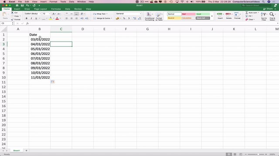Viewport: 279px width, 156px height.
Task: Cut the selection with the scissors icon
Action: pyautogui.click(x=12, y=13)
